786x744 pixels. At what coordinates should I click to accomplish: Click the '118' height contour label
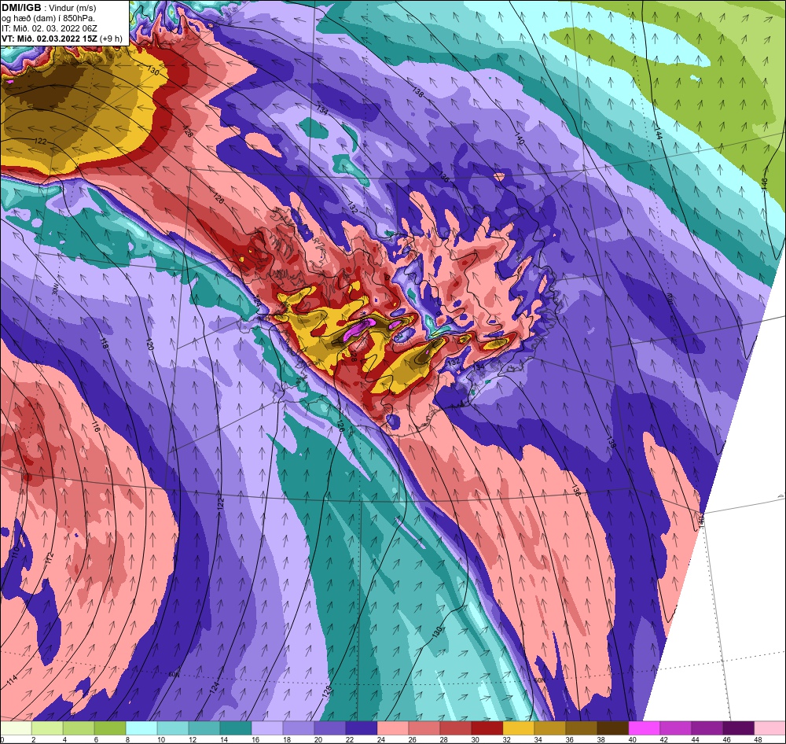click(x=104, y=343)
